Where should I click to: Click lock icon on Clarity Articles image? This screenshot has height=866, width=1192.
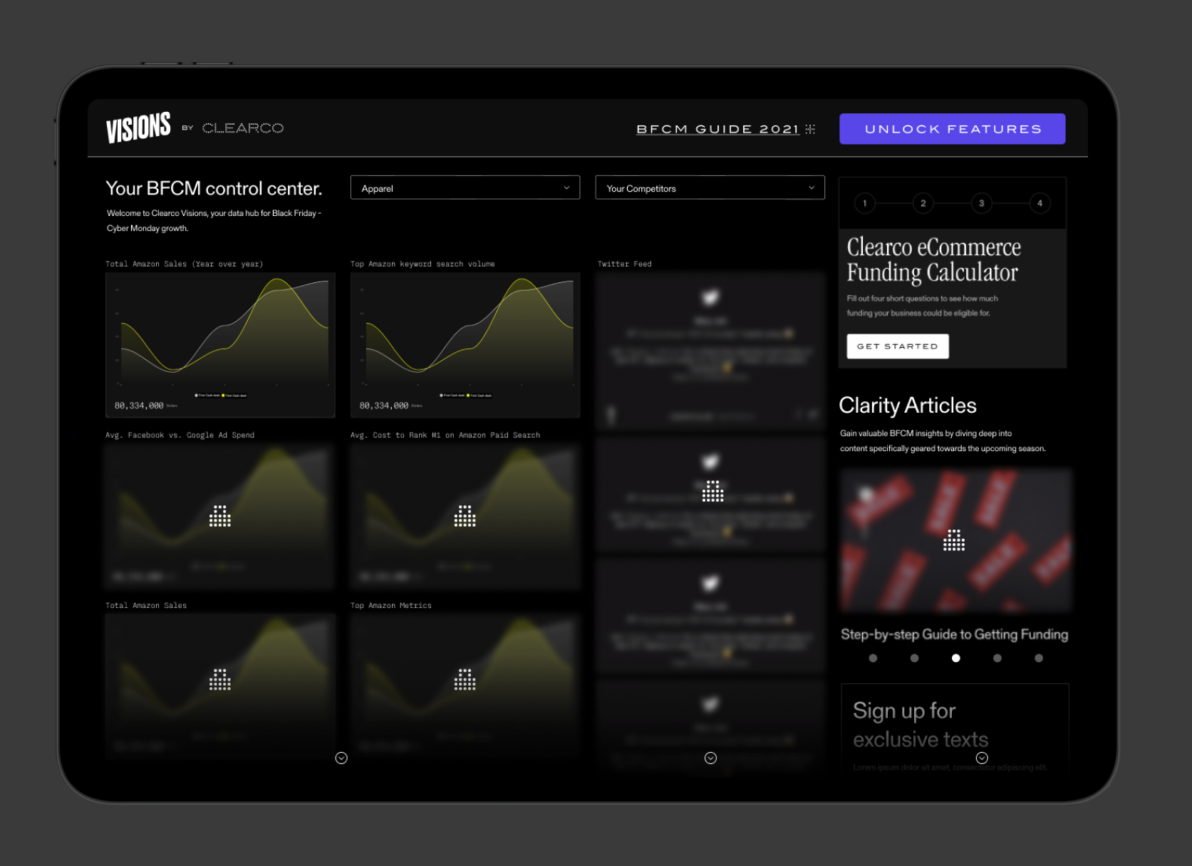tap(954, 540)
